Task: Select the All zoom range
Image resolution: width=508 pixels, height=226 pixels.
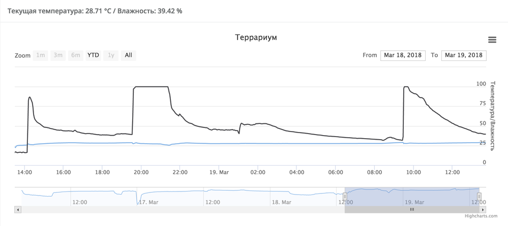Action: (x=128, y=55)
